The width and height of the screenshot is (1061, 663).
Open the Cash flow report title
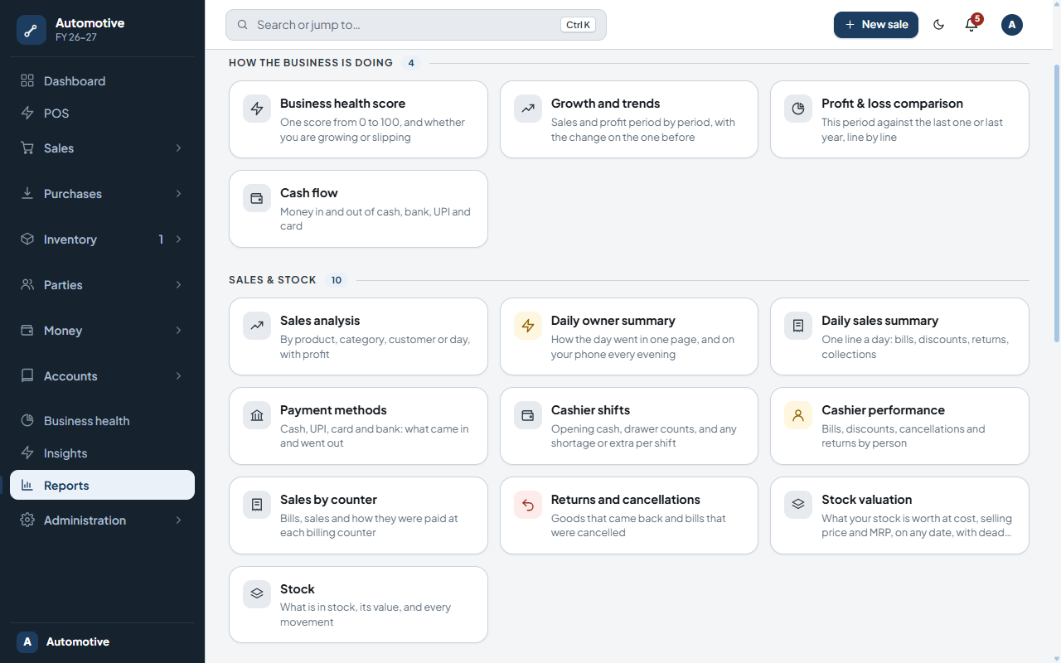pyautogui.click(x=309, y=193)
